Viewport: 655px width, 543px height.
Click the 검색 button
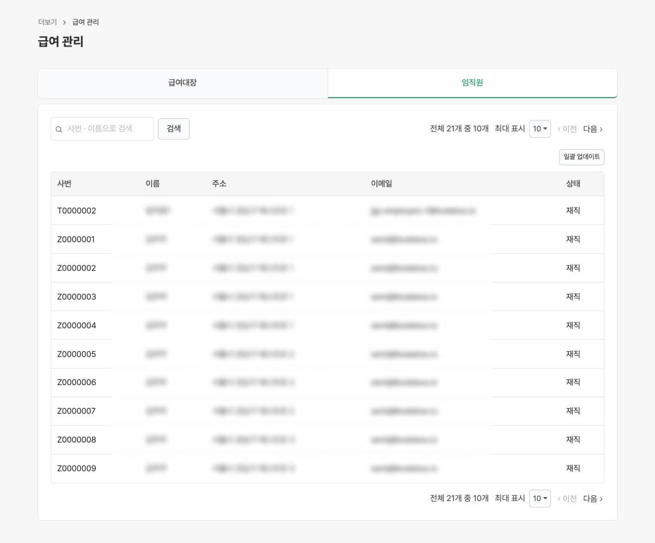(174, 129)
